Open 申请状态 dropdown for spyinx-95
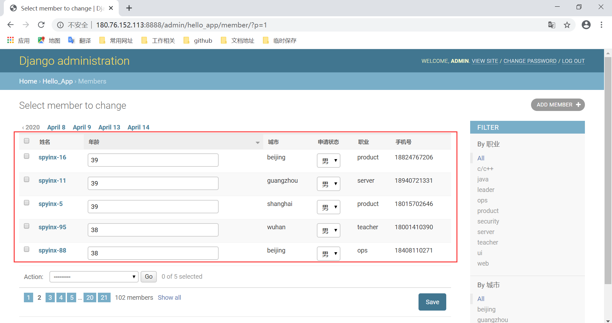 point(329,230)
